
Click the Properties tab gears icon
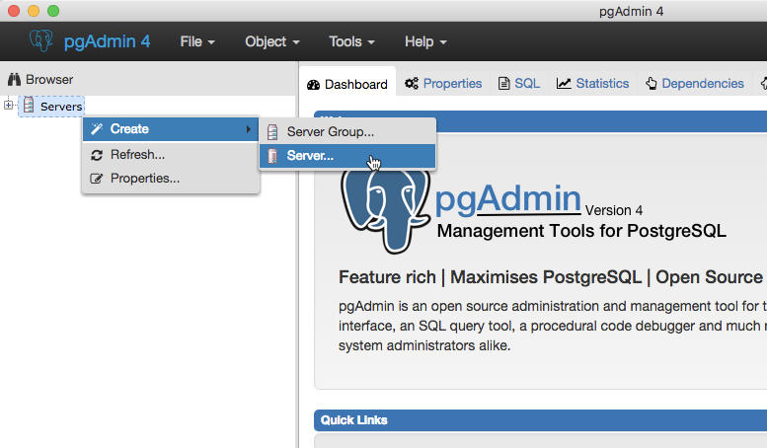tap(412, 83)
